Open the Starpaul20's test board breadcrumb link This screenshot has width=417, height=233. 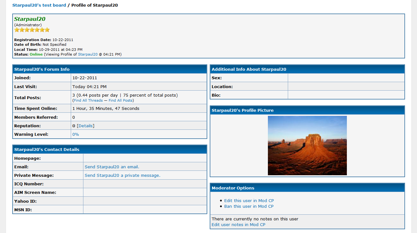39,5
